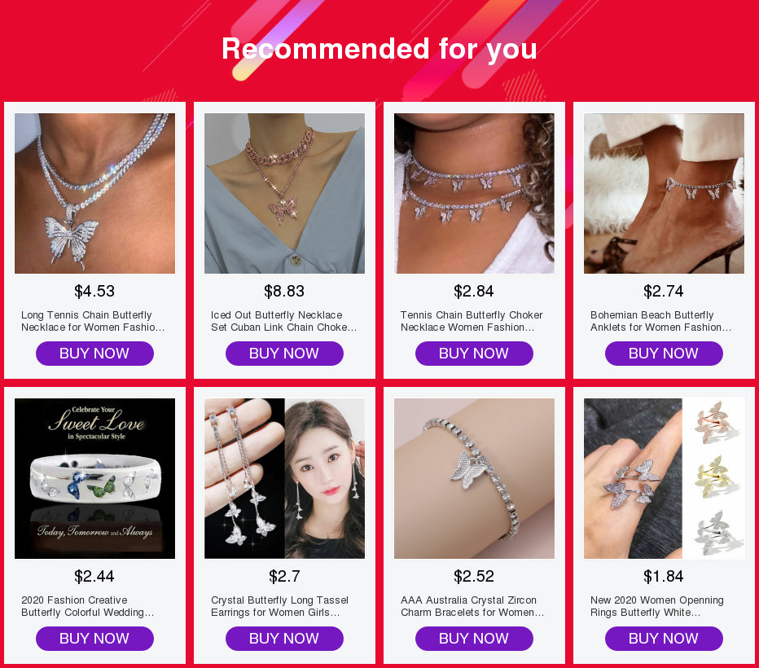Open the Tennis Chain Butterfly Choker image
The image size is (759, 668).
474,194
